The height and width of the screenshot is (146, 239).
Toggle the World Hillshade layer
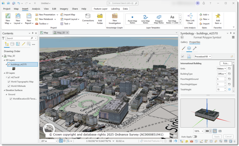9,86
